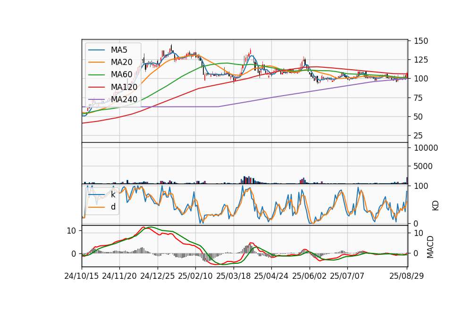Click the 25/02/10 date axis label
This screenshot has height=325, width=453.
point(195,276)
